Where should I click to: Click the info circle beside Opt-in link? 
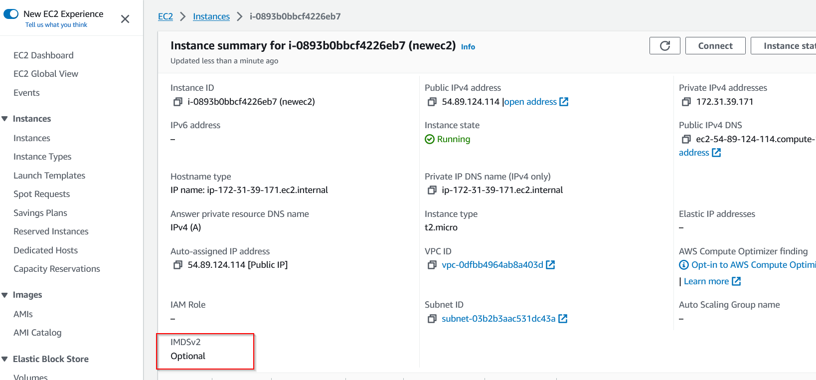[683, 264]
